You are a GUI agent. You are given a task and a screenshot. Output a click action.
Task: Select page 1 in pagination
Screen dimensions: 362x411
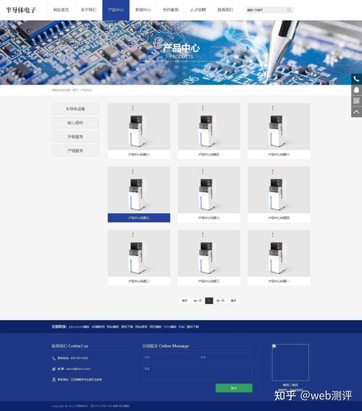[x=209, y=300]
